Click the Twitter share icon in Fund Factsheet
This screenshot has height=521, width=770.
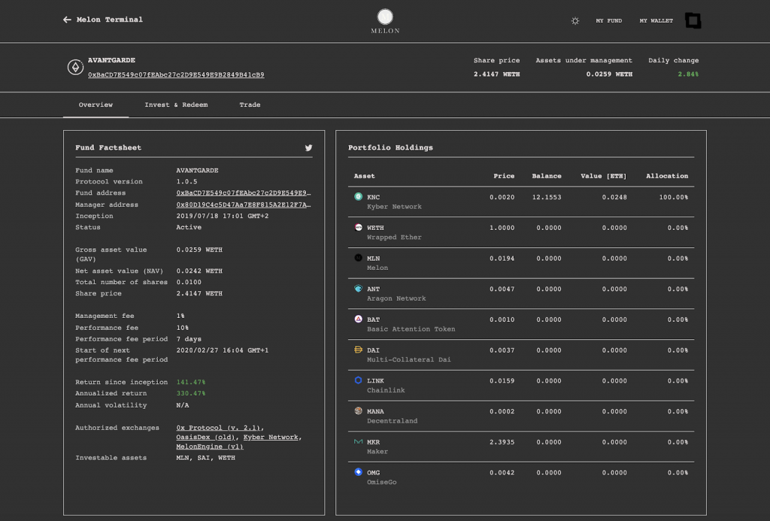[x=308, y=148]
